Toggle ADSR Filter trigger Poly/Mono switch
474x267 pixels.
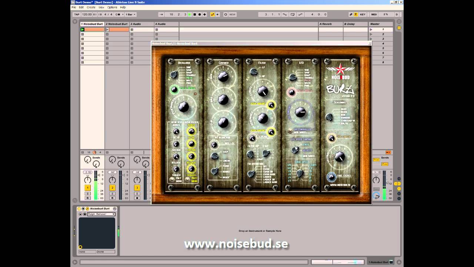click(x=187, y=180)
